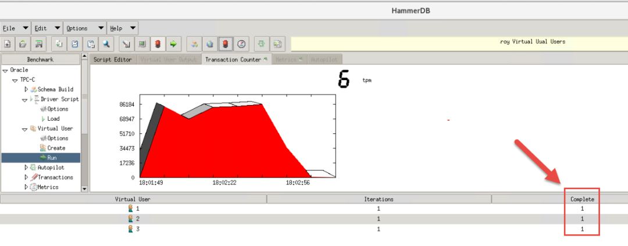
Task: Click the Mode toolbar icon at toolbar end
Action: [x=277, y=44]
